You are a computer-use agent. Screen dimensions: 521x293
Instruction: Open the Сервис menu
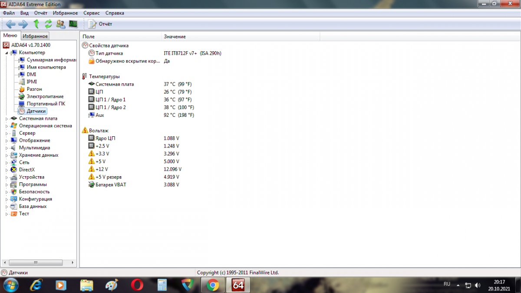(x=91, y=13)
